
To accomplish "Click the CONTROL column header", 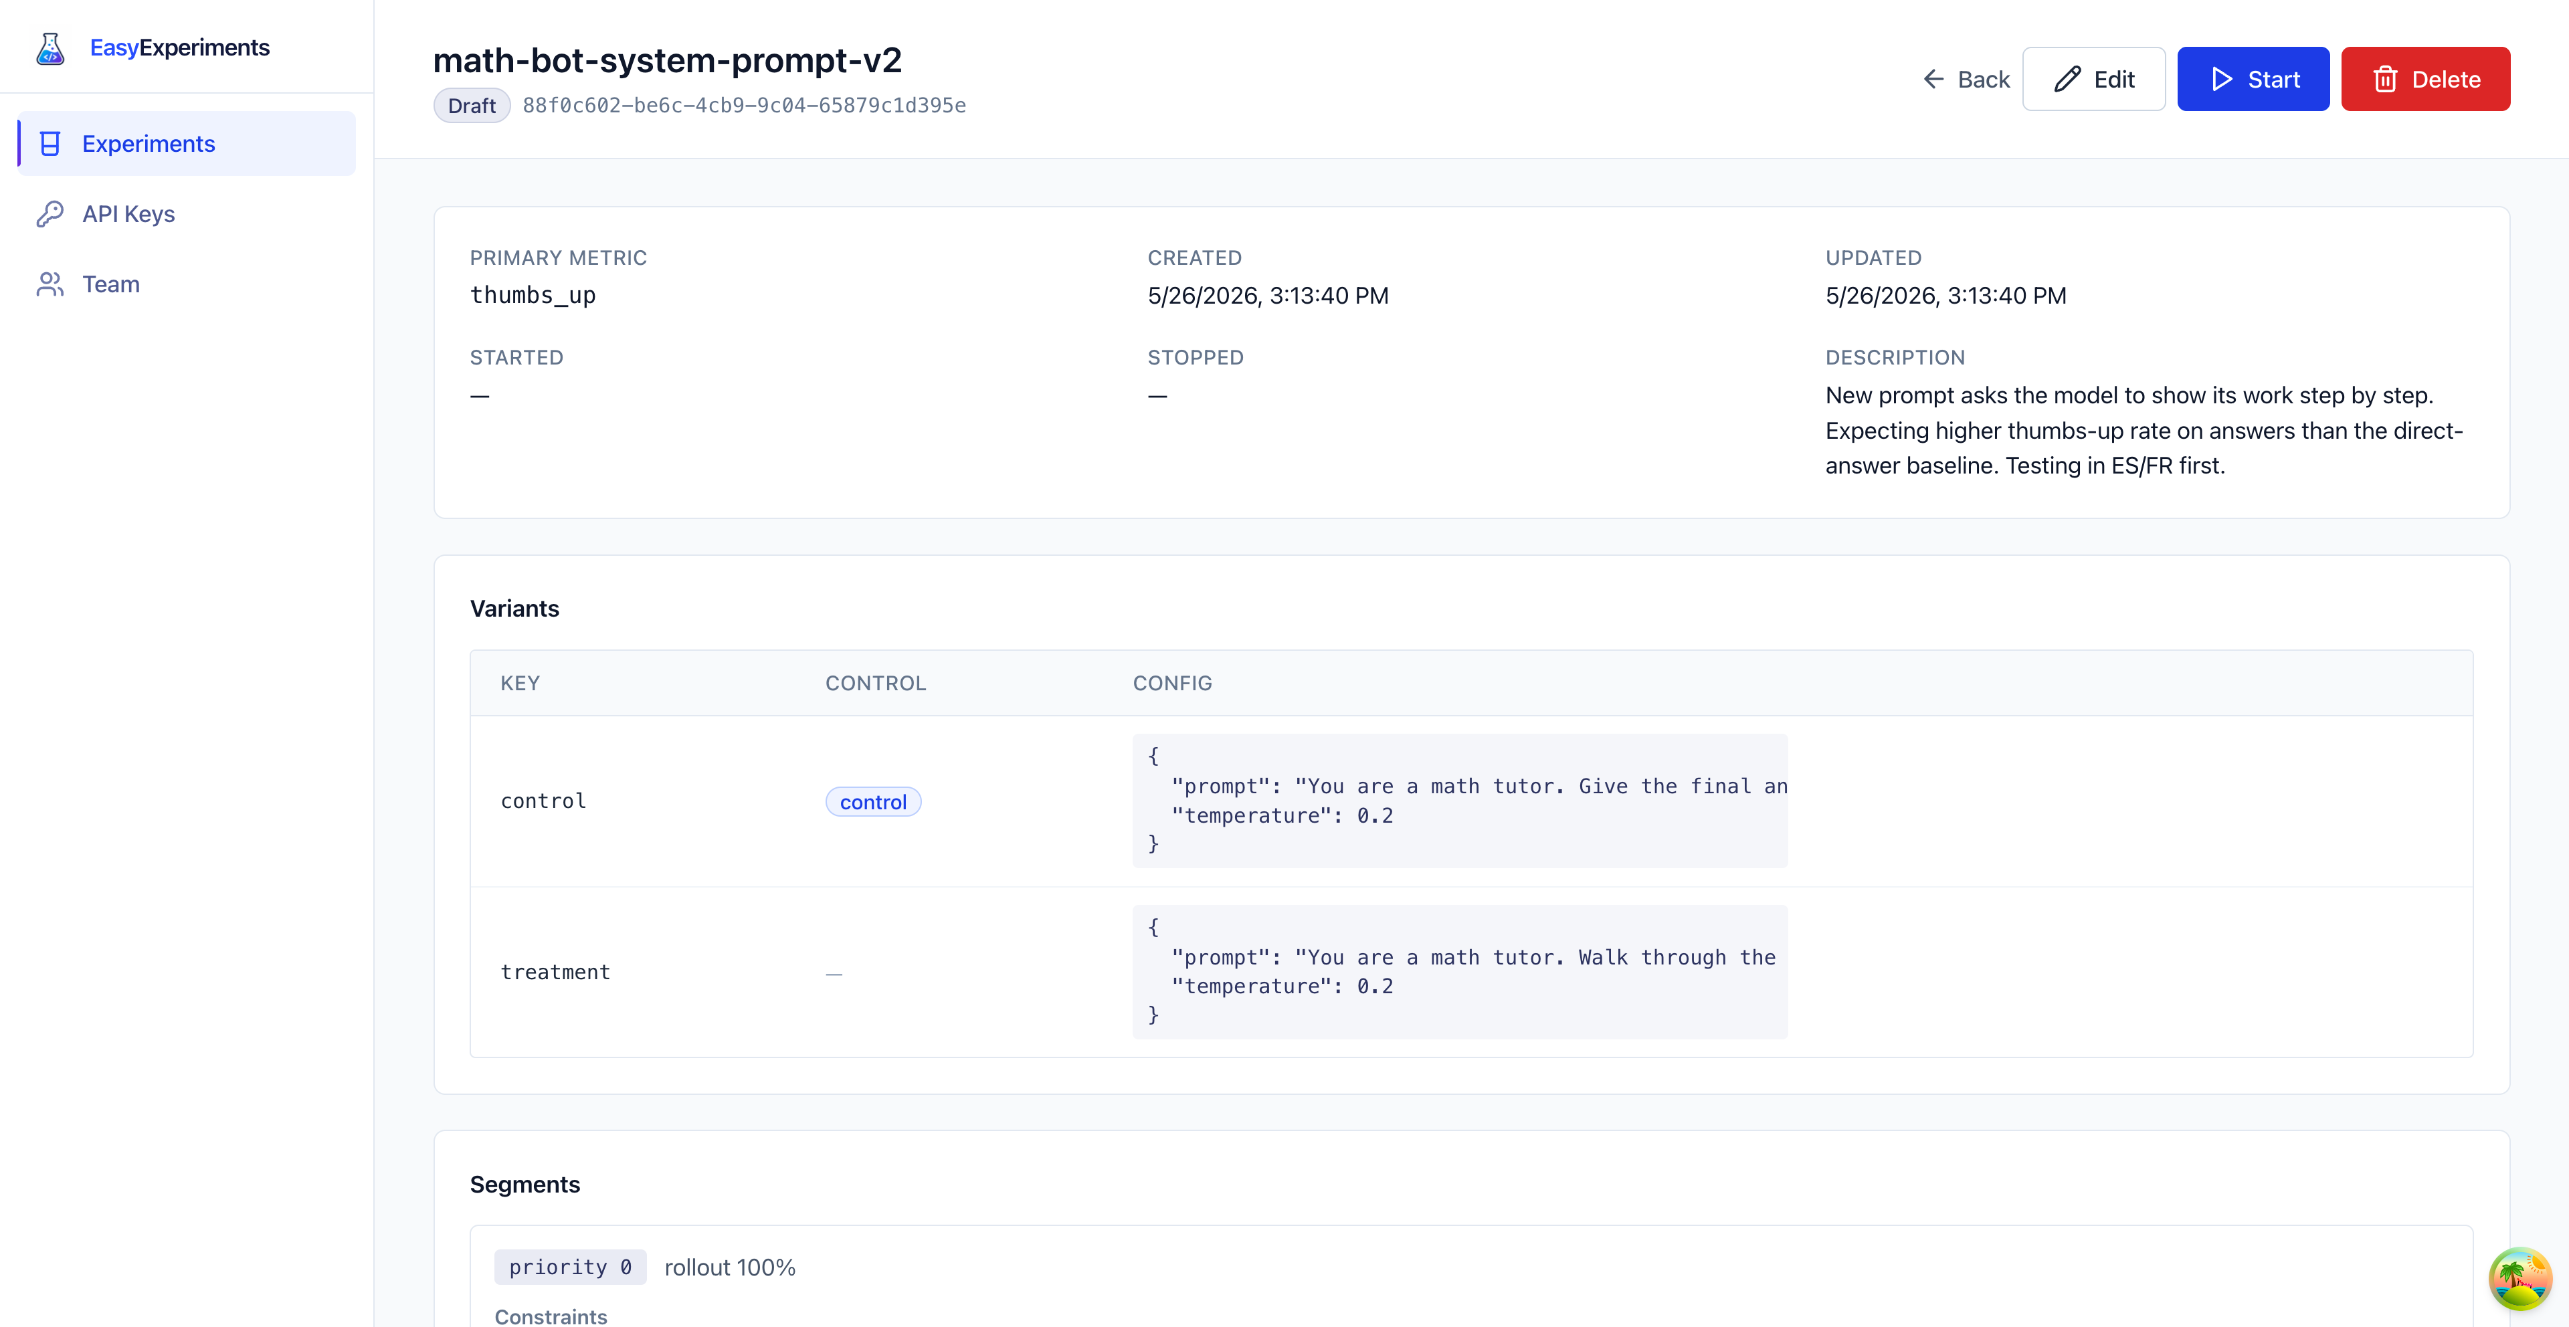I will tap(876, 683).
